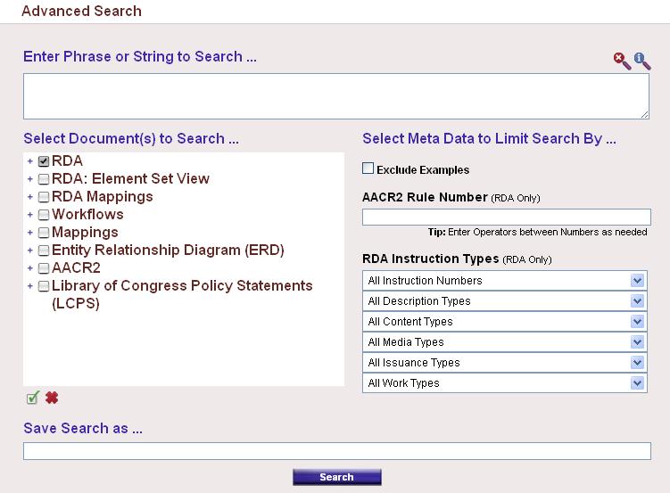Check the Exclude Examples checkbox

point(368,168)
